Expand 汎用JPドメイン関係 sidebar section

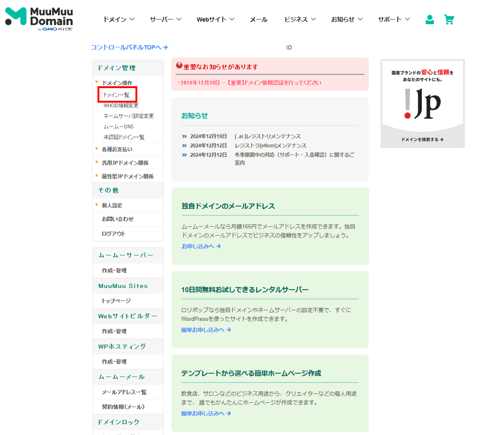coord(125,163)
